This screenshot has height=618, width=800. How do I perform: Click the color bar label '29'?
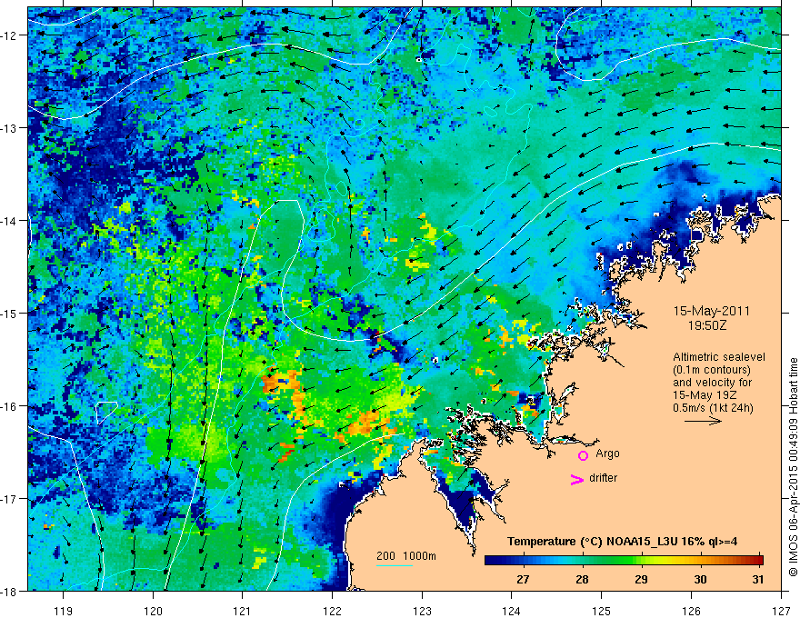[x=641, y=579]
